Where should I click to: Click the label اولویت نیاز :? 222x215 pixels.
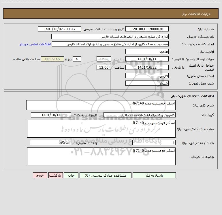(206, 52)
